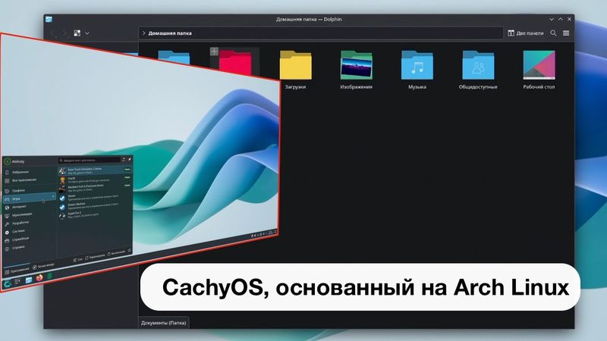The height and width of the screenshot is (341, 607).
Task: Click the breadcrumb chevron before Домашняя папка
Action: 143,33
